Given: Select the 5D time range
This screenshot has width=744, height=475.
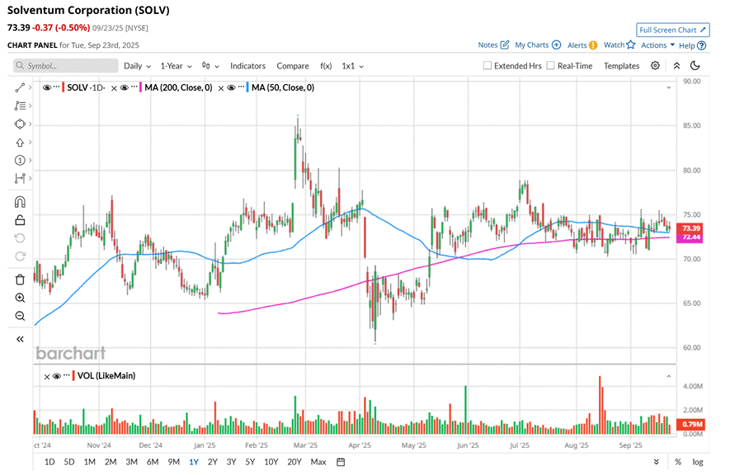Looking at the screenshot, I should point(69,462).
